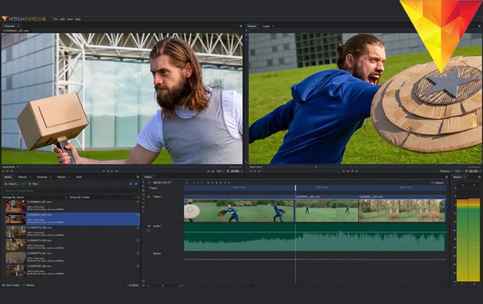483x304 pixels.
Task: Click the Import media button
Action: pos(12,184)
